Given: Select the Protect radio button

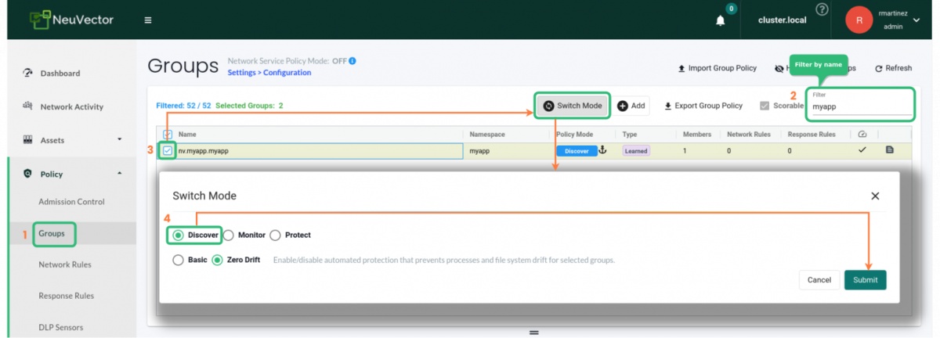Looking at the screenshot, I should tap(275, 235).
